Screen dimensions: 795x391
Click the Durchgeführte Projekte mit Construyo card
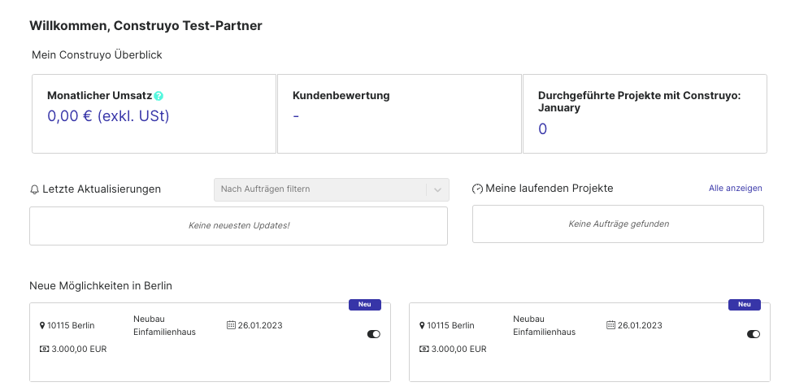pos(645,114)
